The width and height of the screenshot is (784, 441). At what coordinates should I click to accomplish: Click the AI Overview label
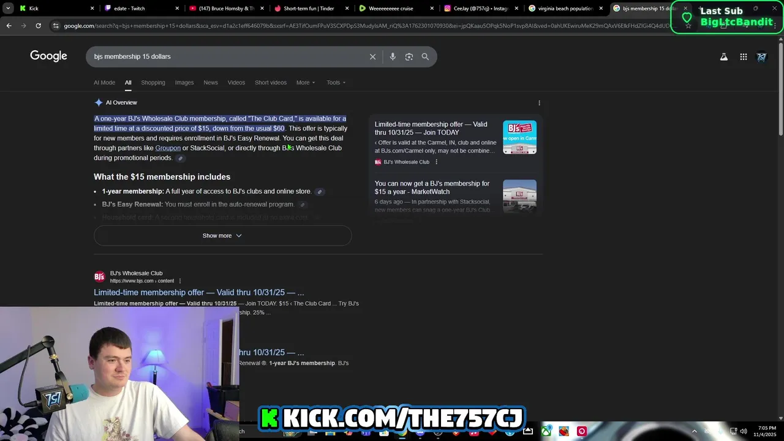tap(121, 103)
